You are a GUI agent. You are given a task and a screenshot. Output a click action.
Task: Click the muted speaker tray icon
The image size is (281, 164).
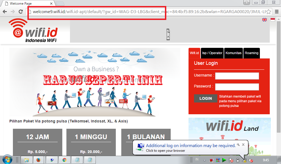[x=251, y=160]
